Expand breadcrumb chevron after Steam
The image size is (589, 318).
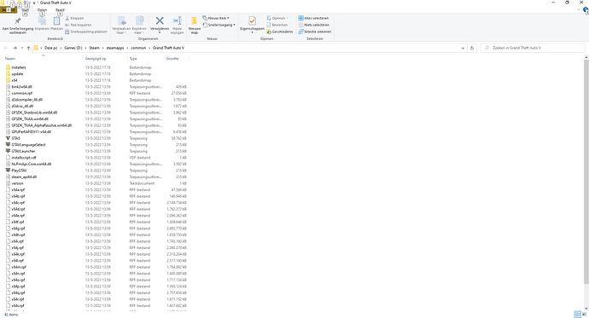[103, 48]
